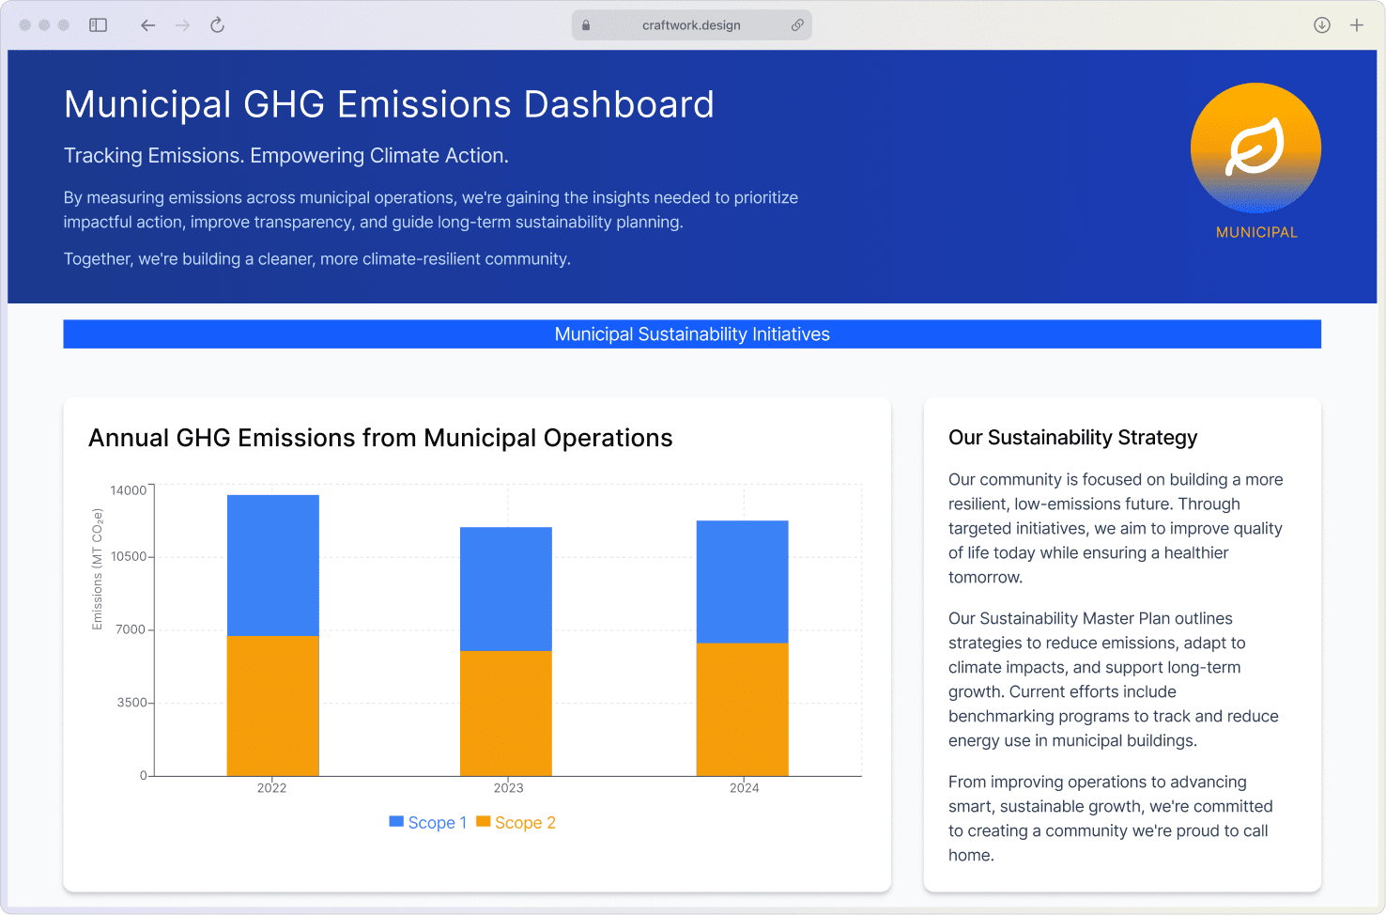Select the 2023 blue Scope 1 bar segment

pos(506,589)
